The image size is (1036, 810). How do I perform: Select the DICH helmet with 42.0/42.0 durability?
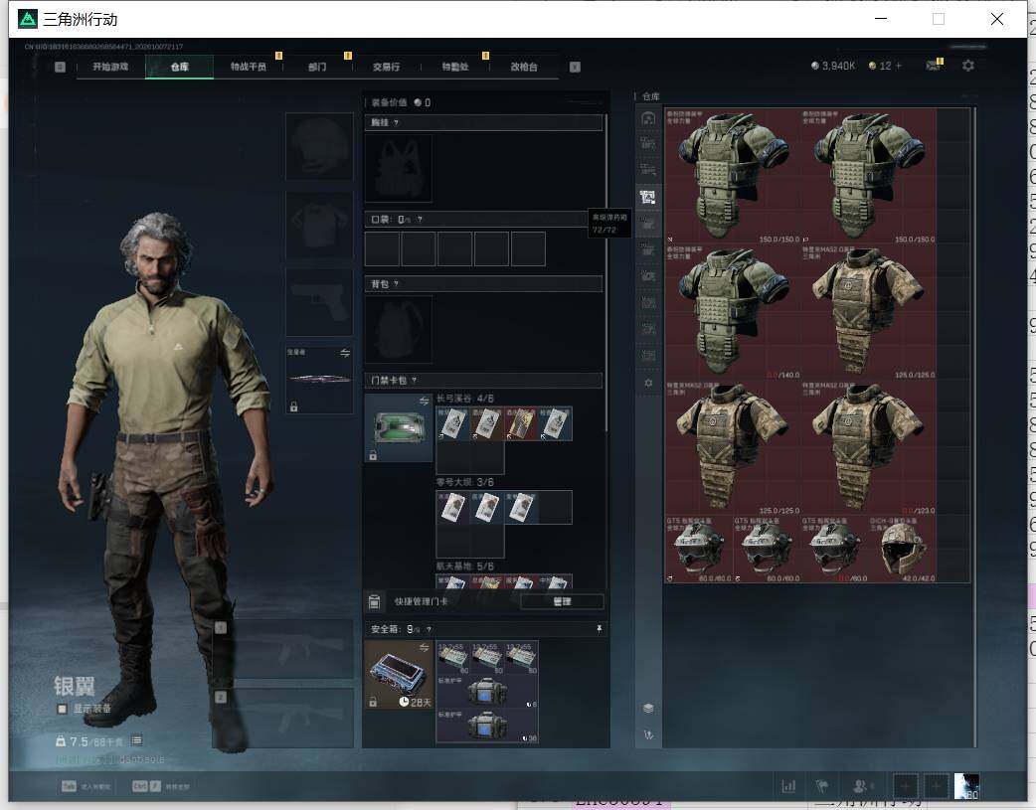pyautogui.click(x=902, y=549)
